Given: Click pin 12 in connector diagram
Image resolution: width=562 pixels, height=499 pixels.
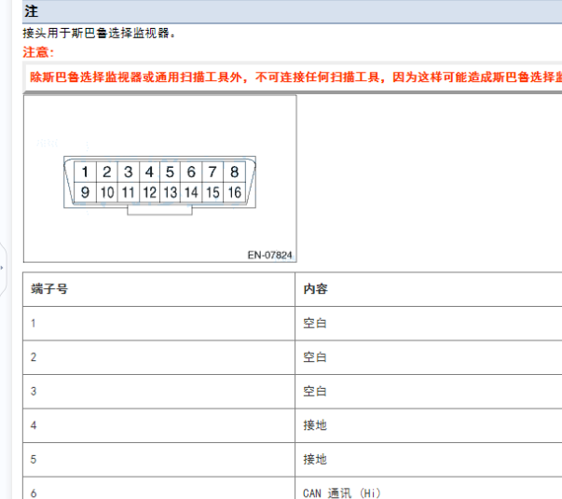Looking at the screenshot, I should click(149, 193).
